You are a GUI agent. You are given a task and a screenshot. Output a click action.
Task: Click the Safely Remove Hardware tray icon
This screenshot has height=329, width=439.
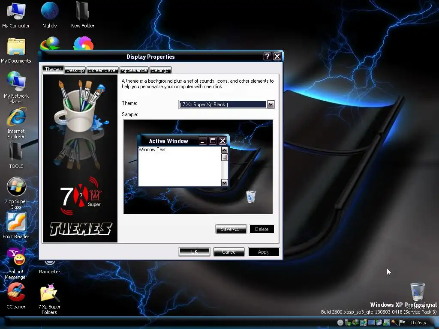347,323
